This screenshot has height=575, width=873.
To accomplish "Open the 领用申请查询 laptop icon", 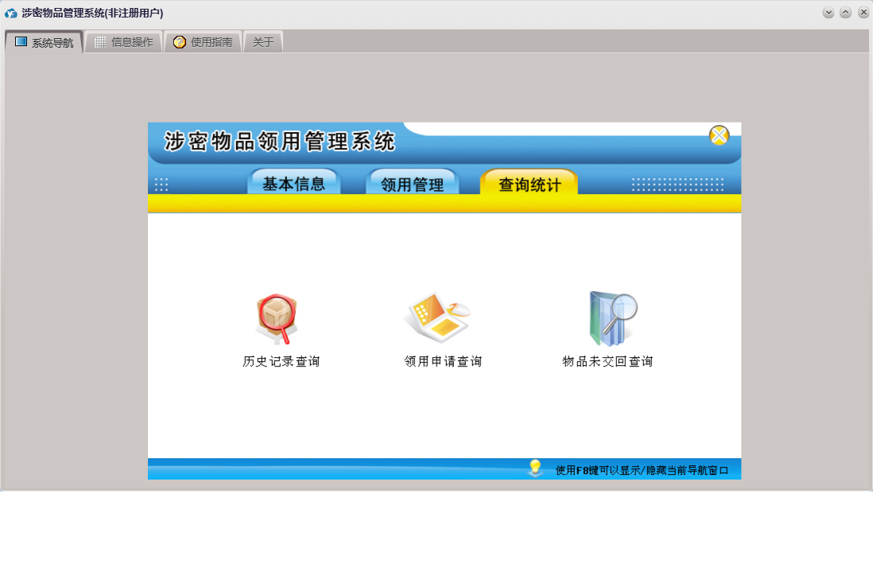I will point(437,317).
